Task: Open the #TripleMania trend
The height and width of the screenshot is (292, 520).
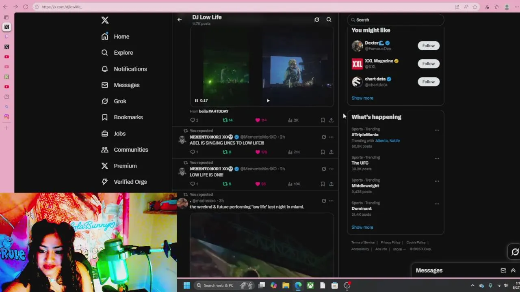Action: [365, 135]
